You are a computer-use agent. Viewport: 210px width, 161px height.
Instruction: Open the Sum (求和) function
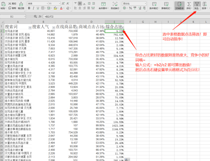pos(189,5)
